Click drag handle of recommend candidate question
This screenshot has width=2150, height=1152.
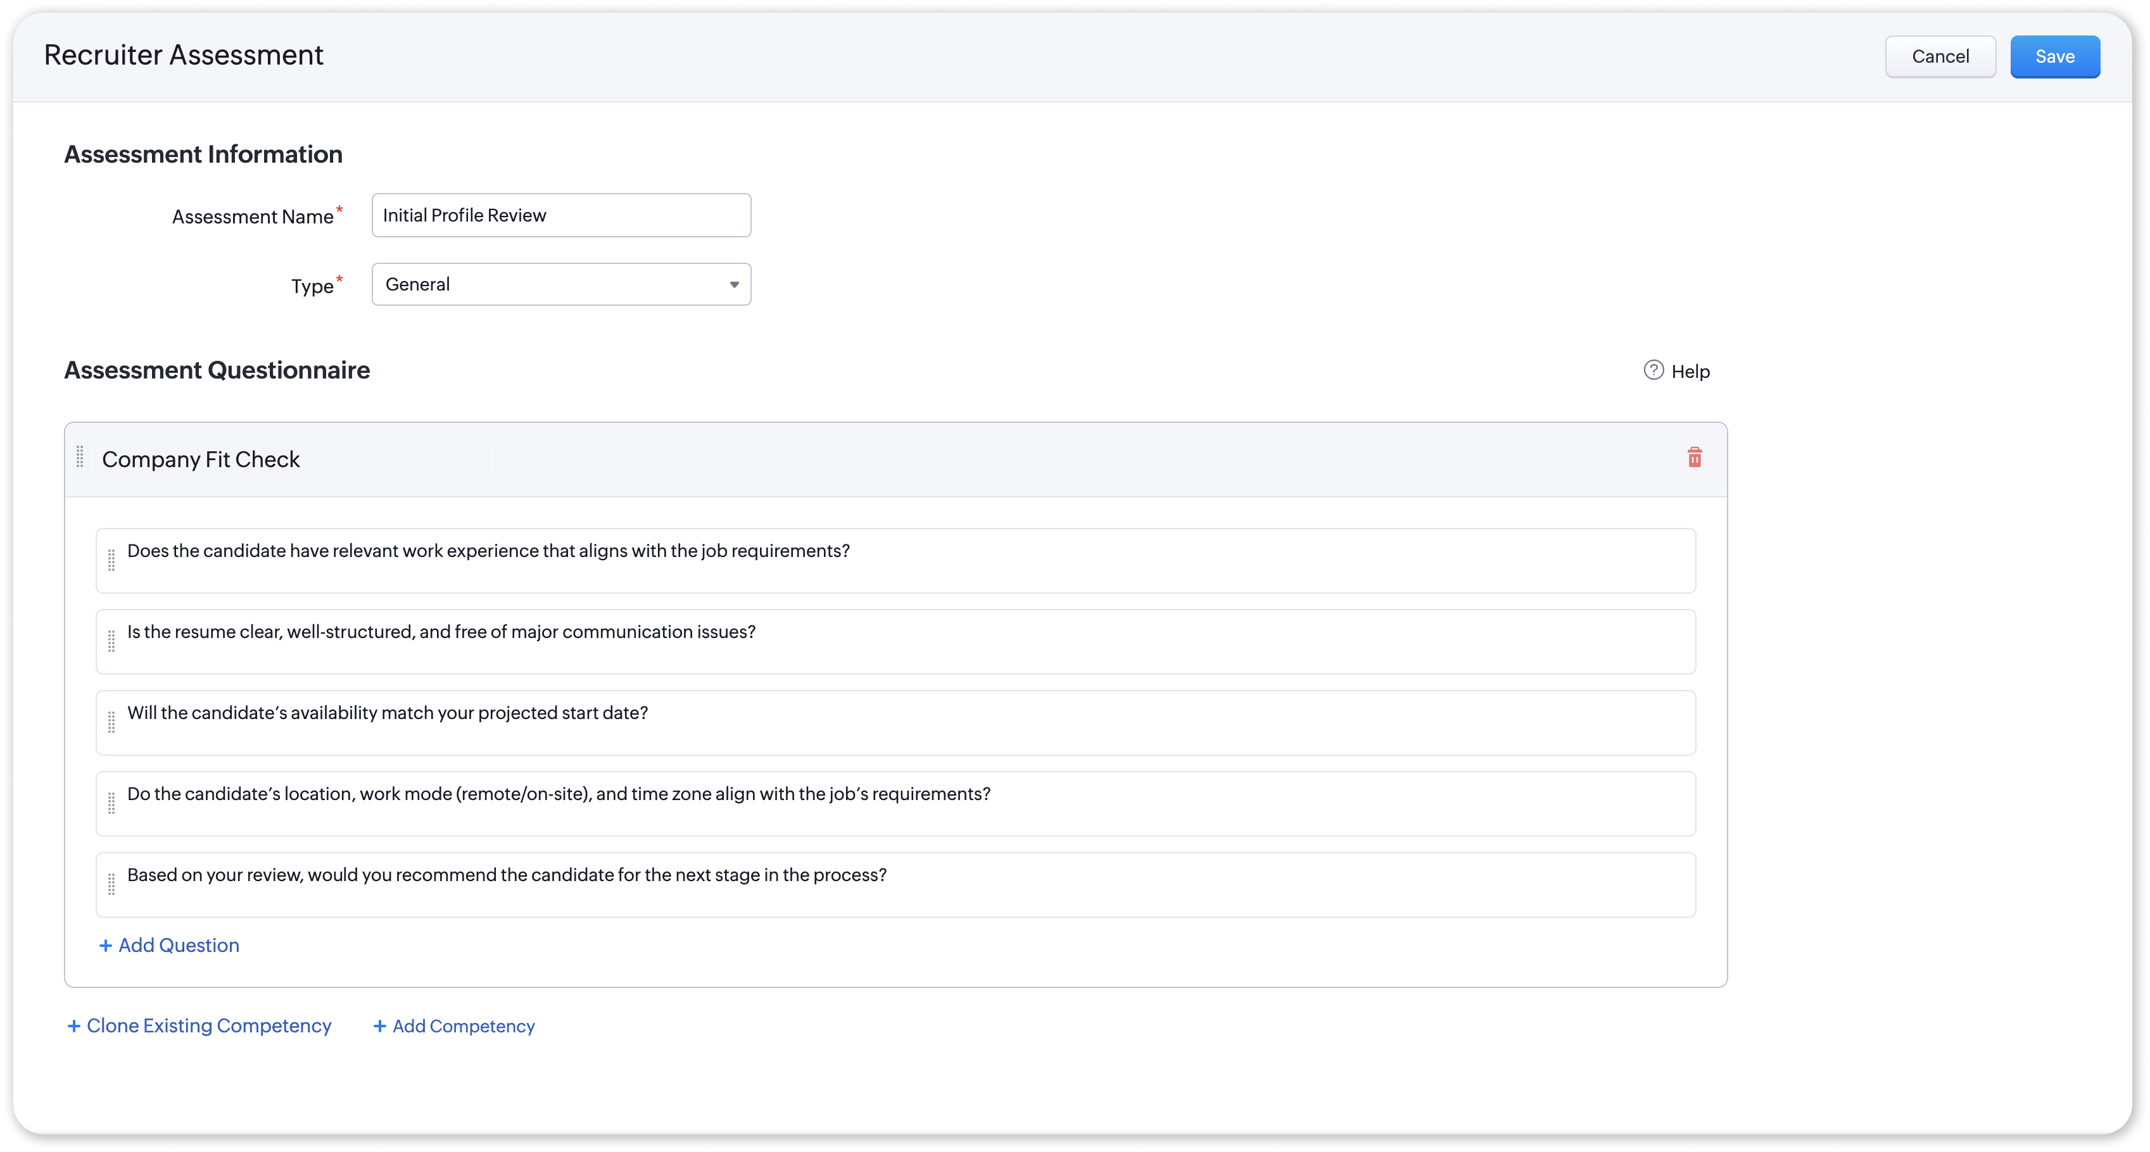pyautogui.click(x=112, y=884)
